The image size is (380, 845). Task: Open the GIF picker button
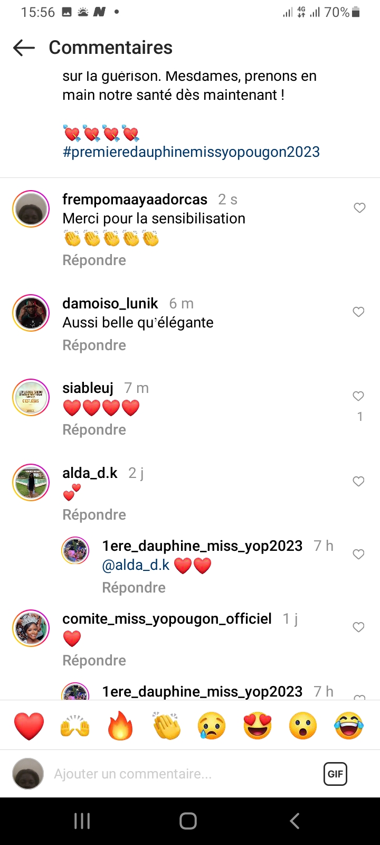pos(335,774)
